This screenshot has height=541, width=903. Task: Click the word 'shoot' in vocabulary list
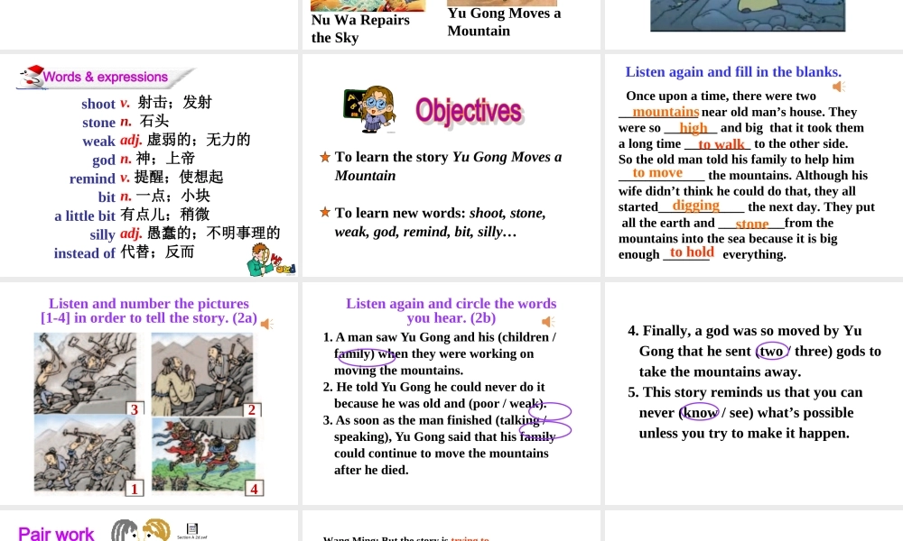point(98,104)
